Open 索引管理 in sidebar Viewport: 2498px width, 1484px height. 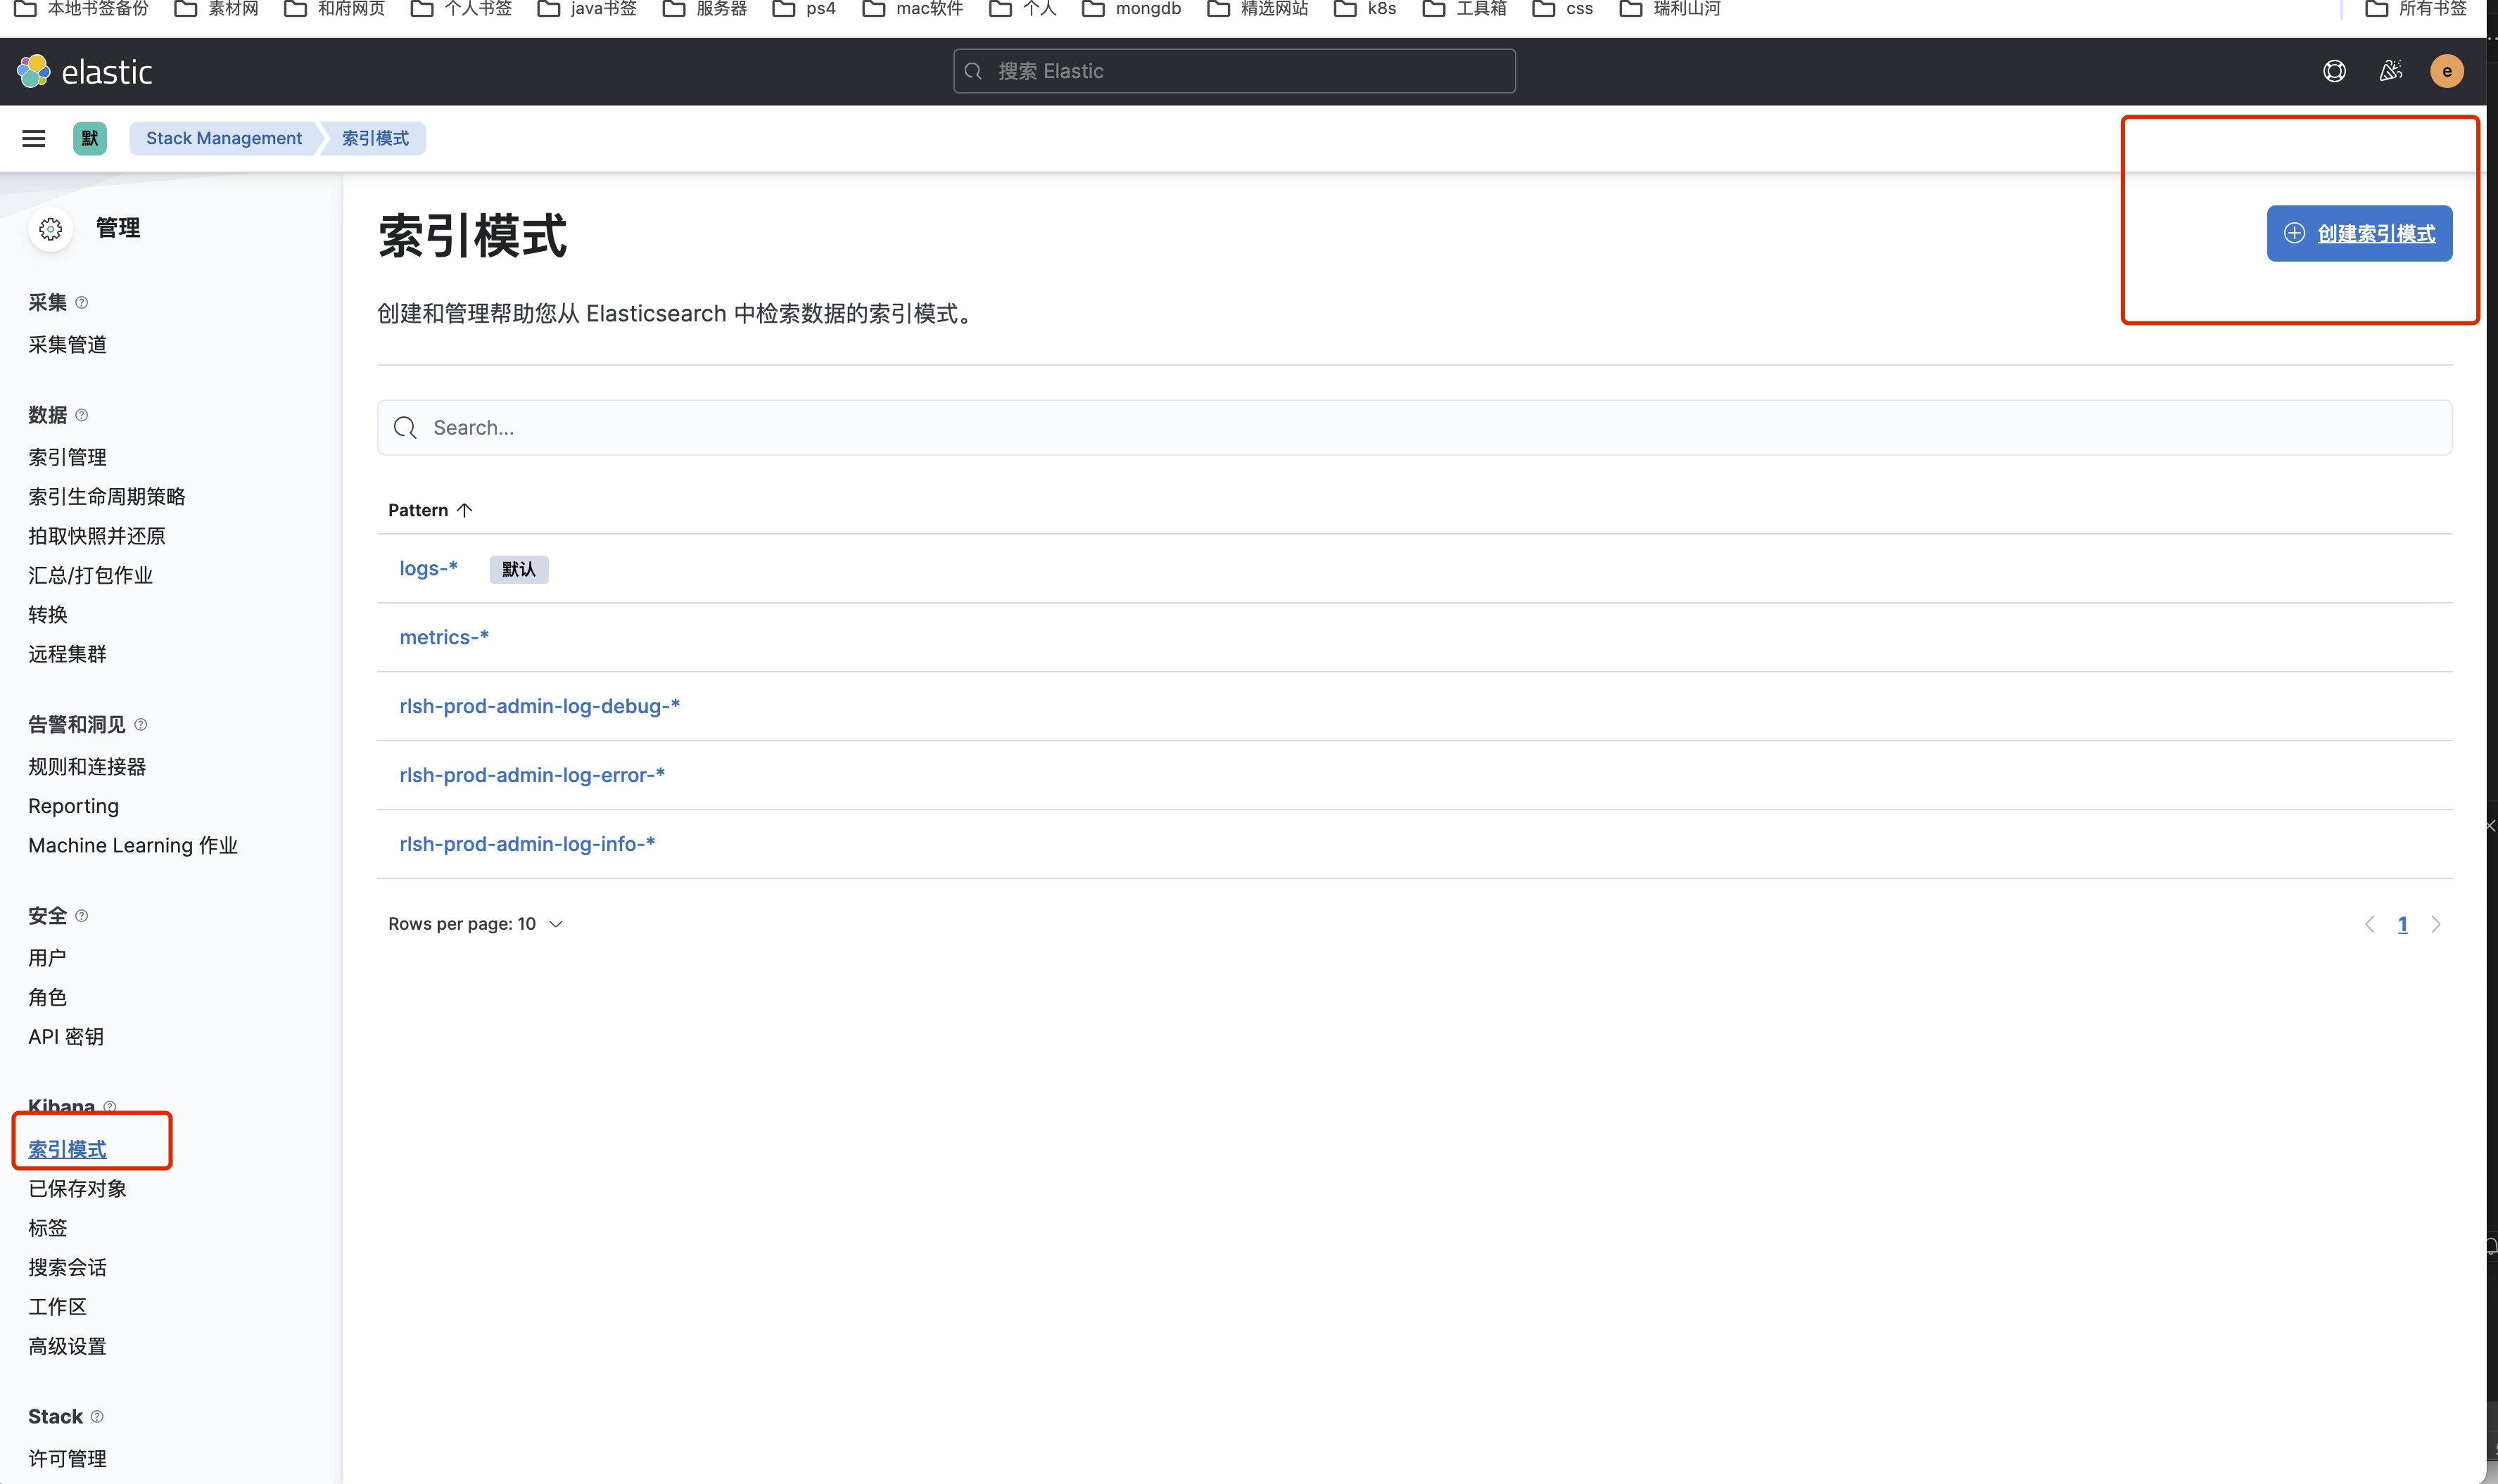67,457
